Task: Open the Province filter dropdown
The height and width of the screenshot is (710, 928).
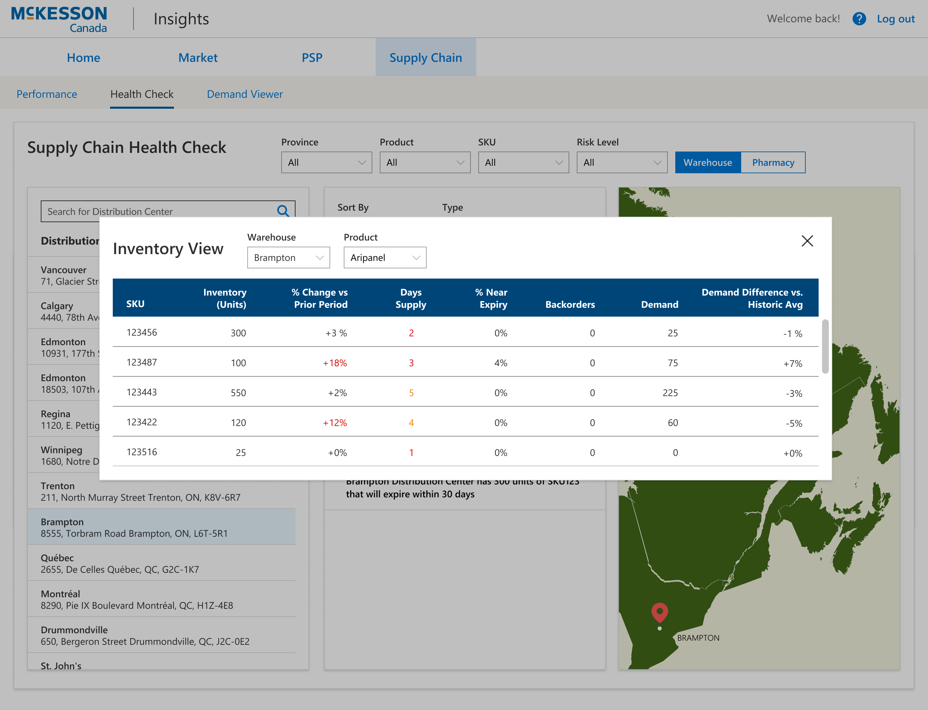Action: 326,163
